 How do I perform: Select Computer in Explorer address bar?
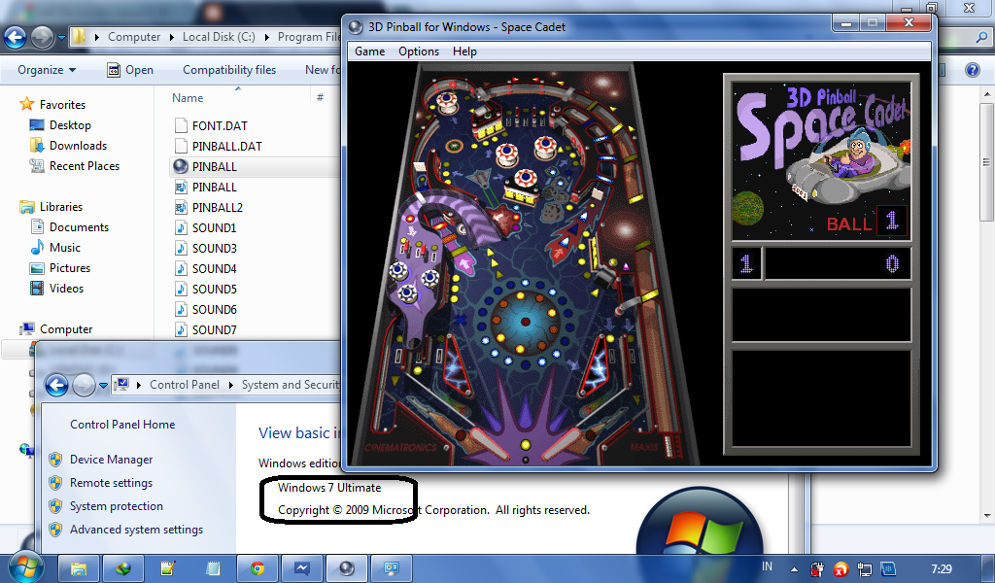point(134,37)
